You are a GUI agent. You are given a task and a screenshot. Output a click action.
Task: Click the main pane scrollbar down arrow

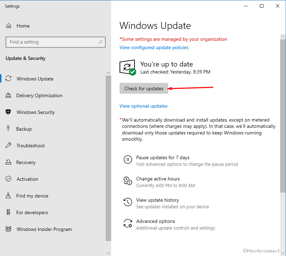click(283, 253)
